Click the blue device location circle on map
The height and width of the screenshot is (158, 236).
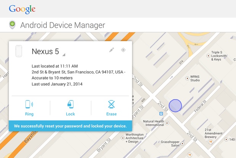(175, 105)
